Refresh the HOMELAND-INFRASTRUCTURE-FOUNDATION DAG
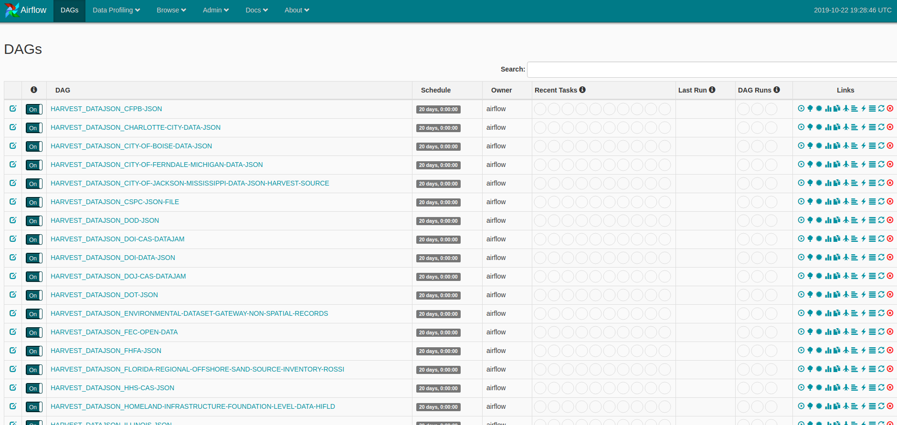This screenshot has height=425, width=897. coord(881,406)
